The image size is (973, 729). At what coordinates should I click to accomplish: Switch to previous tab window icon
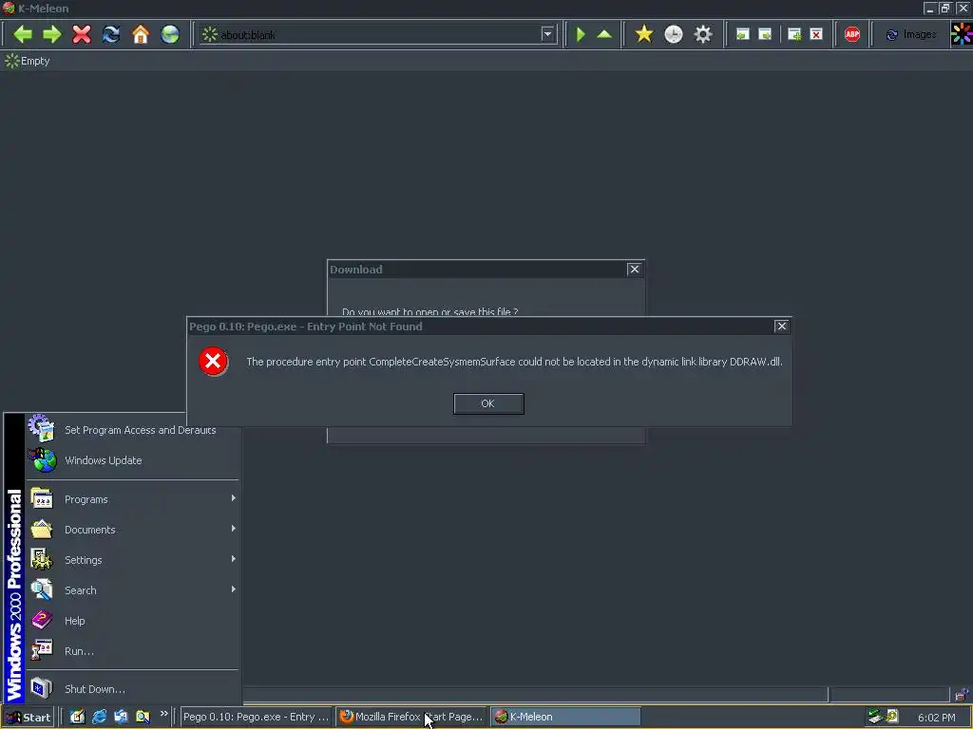(743, 34)
